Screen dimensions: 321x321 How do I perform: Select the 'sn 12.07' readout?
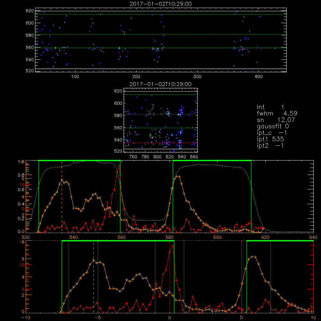(x=276, y=120)
